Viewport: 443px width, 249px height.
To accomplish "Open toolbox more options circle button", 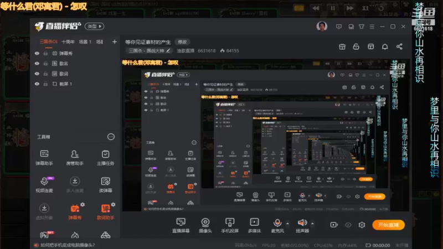I will pos(111,137).
